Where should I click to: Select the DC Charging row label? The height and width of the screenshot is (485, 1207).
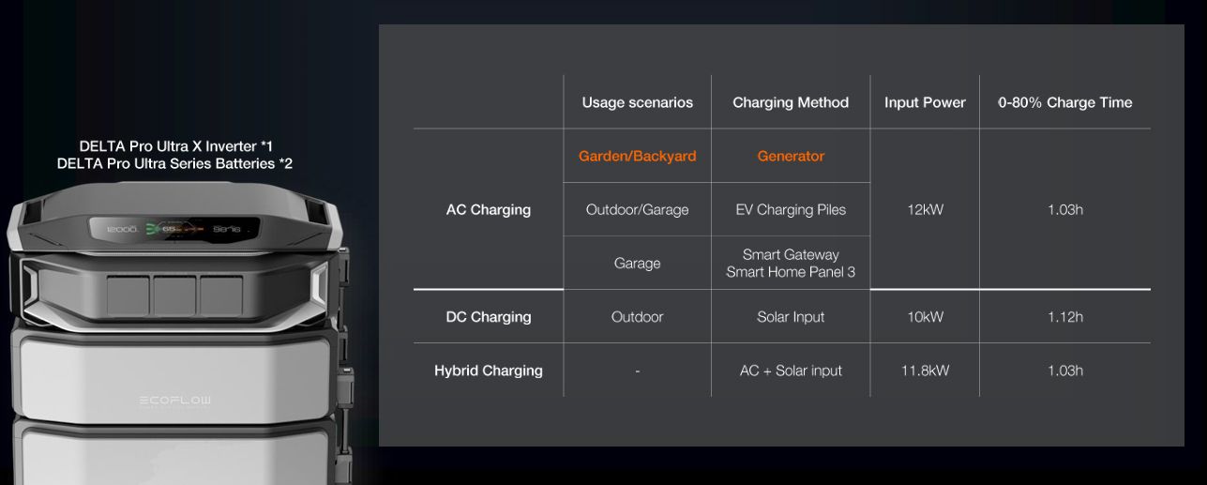pyautogui.click(x=488, y=317)
